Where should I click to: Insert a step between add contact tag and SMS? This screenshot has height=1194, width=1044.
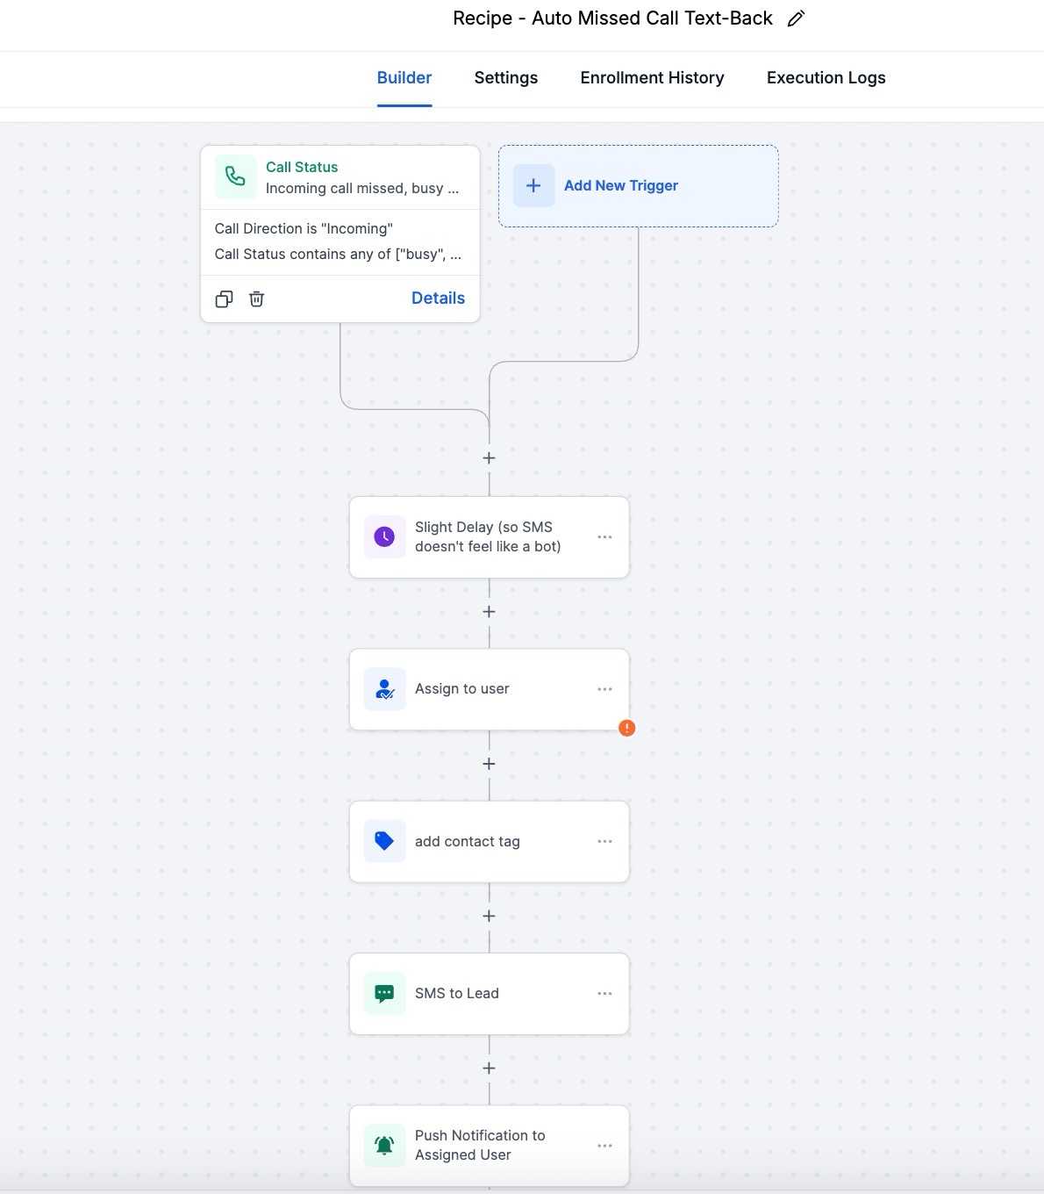pyautogui.click(x=489, y=916)
